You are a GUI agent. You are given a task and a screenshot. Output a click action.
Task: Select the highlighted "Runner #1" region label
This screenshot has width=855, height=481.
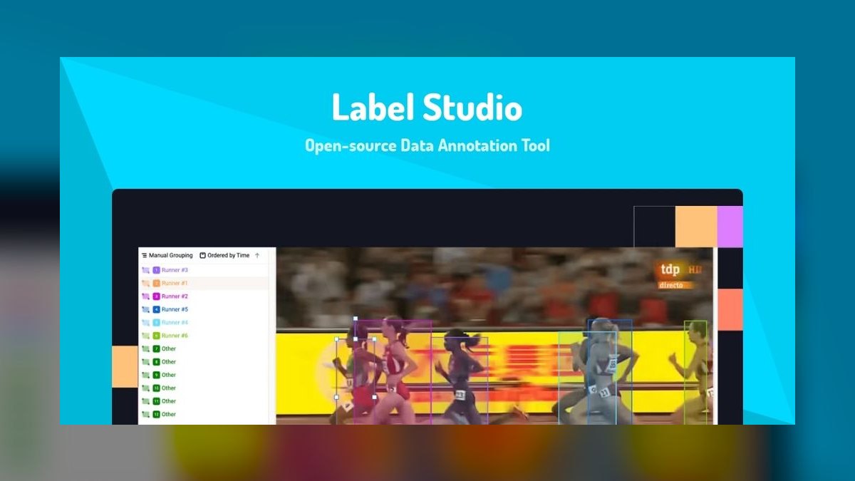pos(175,284)
